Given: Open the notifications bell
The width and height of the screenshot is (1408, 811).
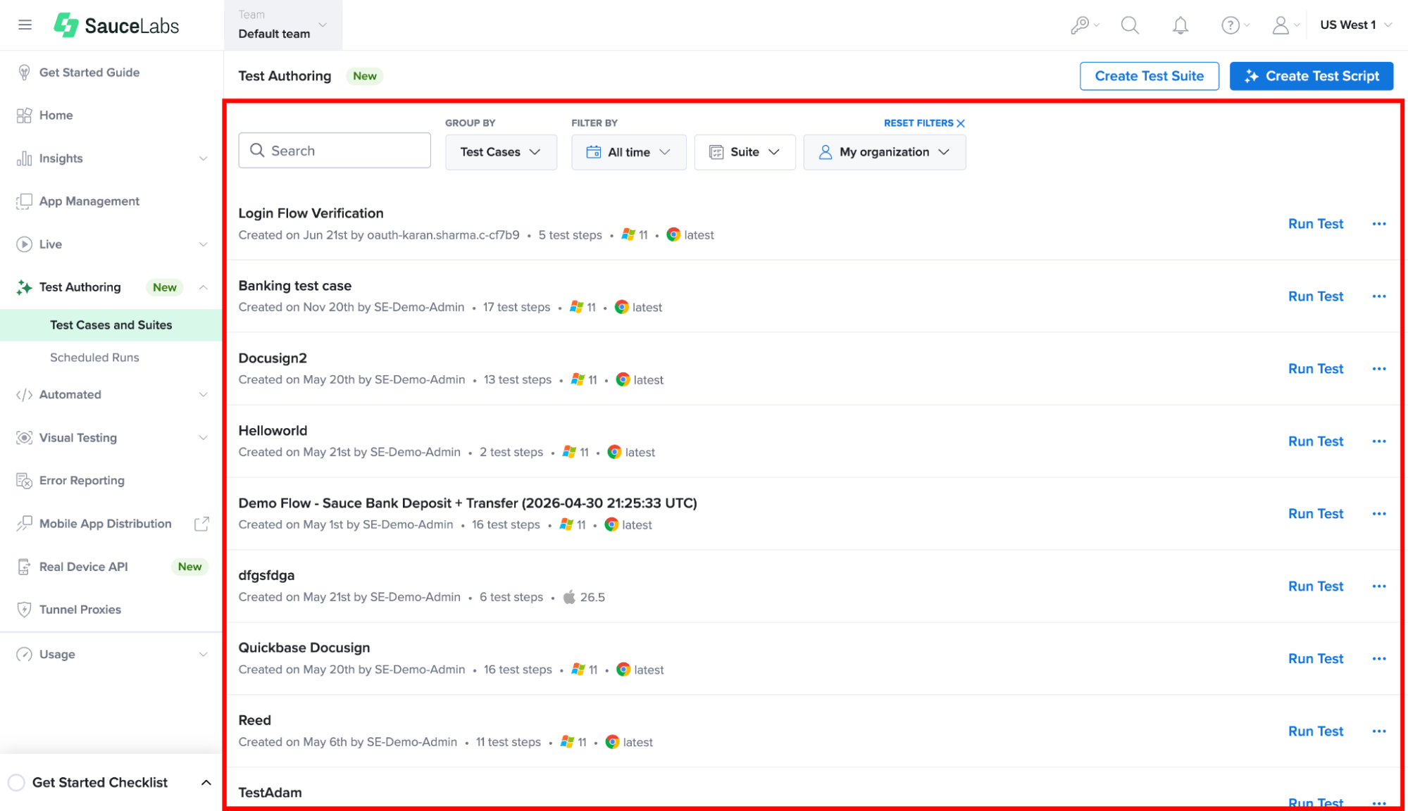Looking at the screenshot, I should (1180, 25).
